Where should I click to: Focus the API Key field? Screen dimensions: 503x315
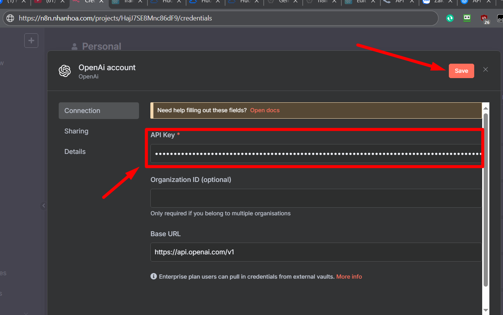coord(316,154)
